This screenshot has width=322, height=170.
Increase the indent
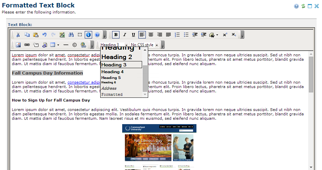coord(204,35)
